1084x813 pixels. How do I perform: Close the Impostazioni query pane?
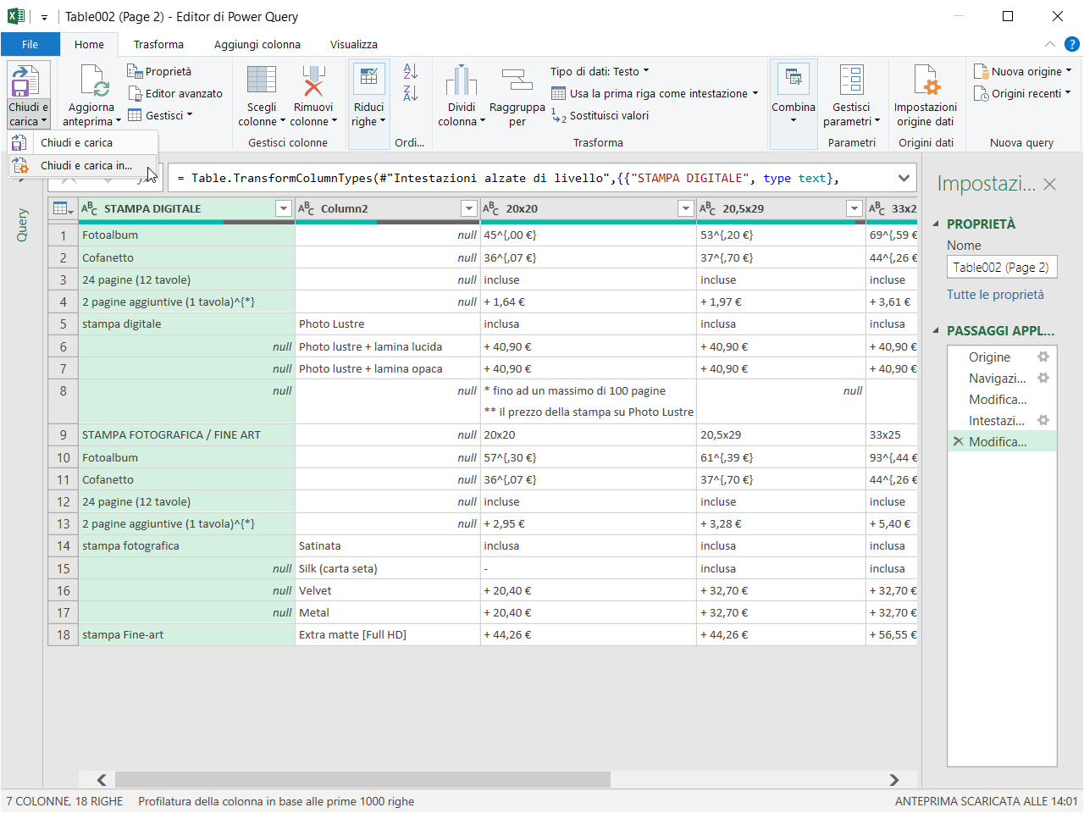[1049, 184]
